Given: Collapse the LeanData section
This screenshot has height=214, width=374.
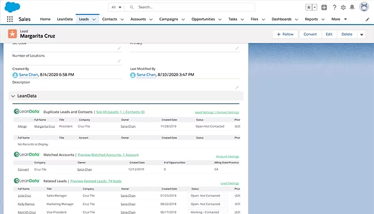Looking at the screenshot, I should tap(13, 96).
